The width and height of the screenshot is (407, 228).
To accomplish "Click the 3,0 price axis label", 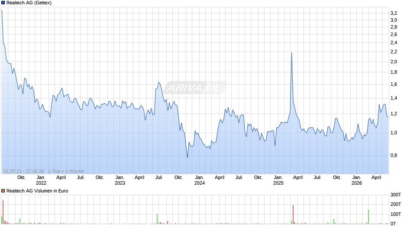I will point(394,20).
